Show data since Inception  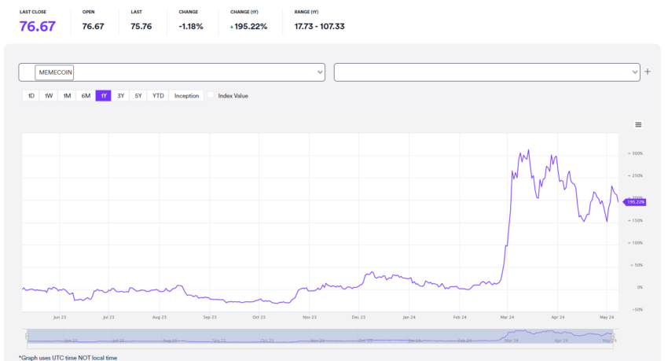[186, 96]
